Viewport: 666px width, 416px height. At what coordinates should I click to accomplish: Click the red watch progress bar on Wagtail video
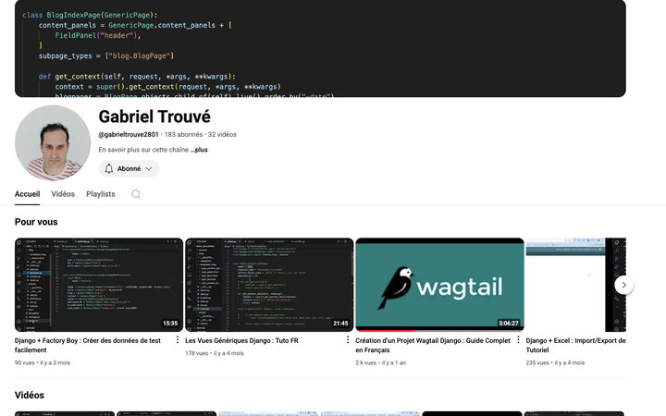click(x=386, y=331)
